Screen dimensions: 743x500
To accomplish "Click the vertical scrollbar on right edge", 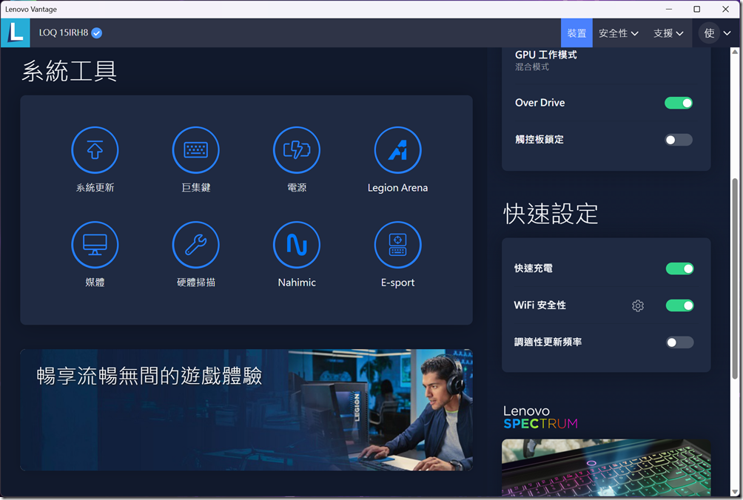I will [735, 296].
